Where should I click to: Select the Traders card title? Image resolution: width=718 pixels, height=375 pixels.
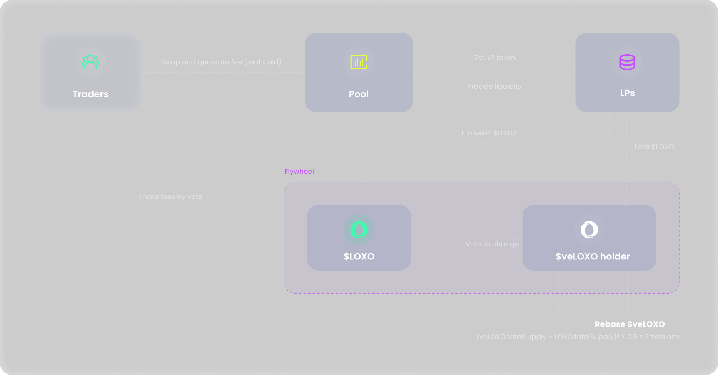tap(90, 94)
